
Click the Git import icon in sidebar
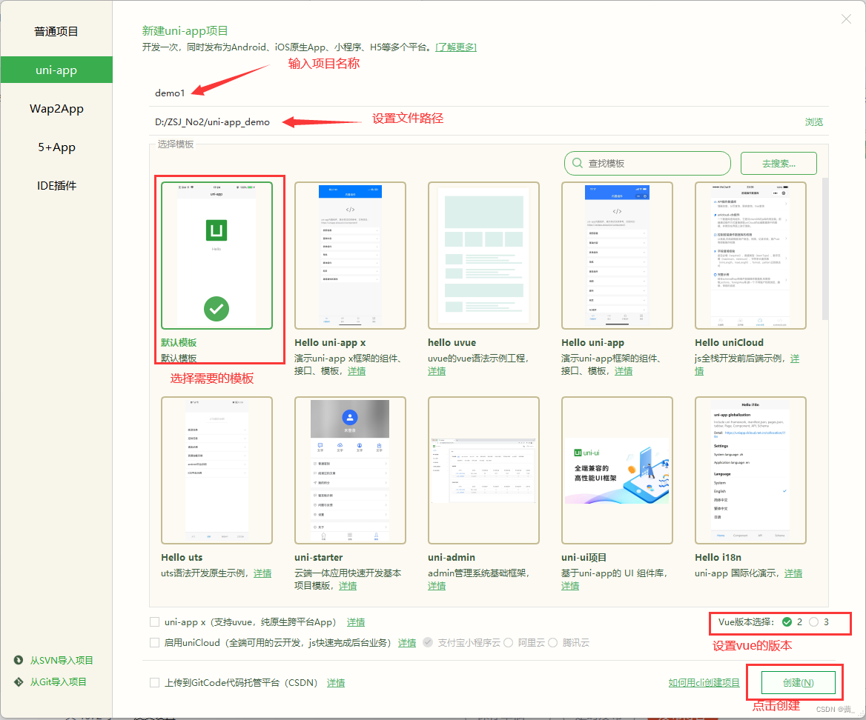click(19, 681)
